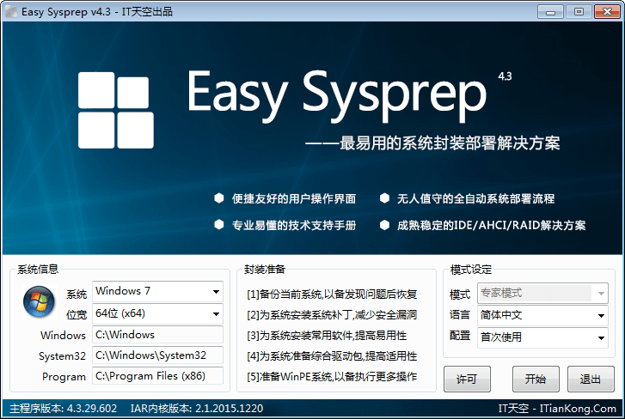Click the Windows 7 orb icon

pos(36,301)
